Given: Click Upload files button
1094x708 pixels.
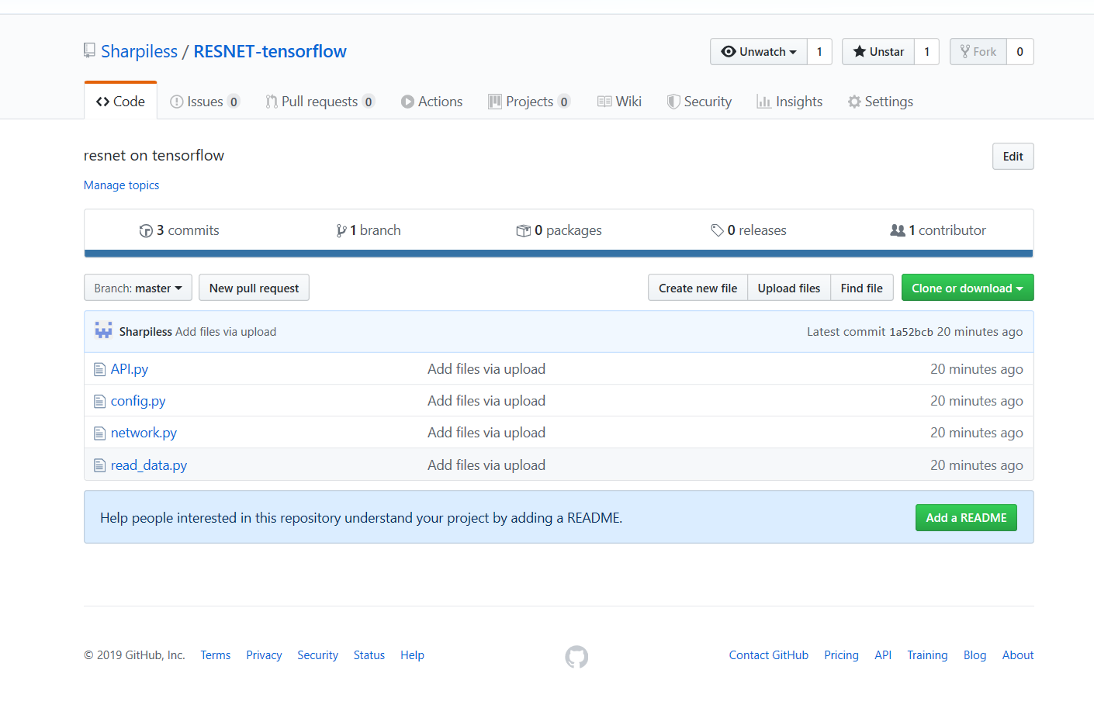Looking at the screenshot, I should pos(789,288).
